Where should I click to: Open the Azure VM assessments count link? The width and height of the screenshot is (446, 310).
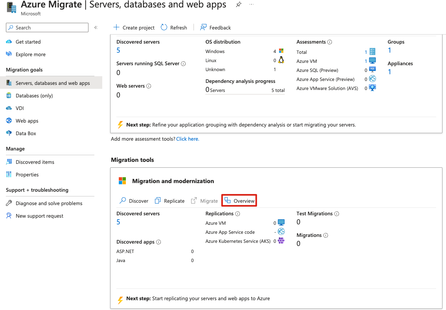366,61
